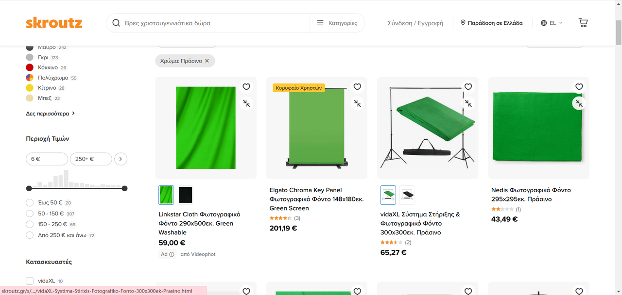Open the shopping cart icon
Screen dimensions: 622x295
[583, 23]
